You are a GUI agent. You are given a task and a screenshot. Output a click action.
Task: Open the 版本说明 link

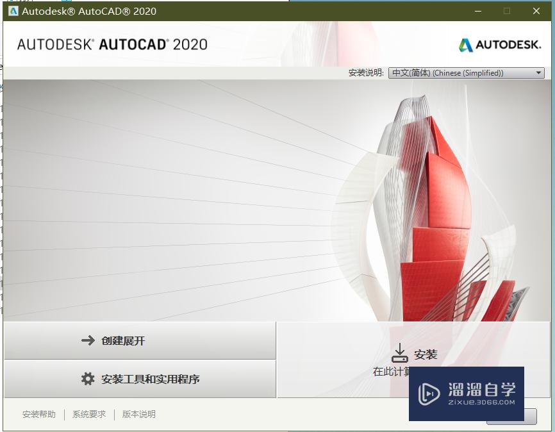[138, 414]
